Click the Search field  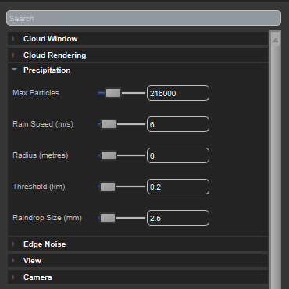(144, 18)
